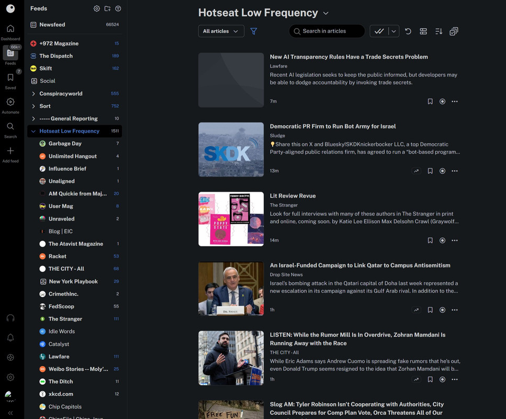Open the Lit Review Revue headline
This screenshot has height=419, width=506.
click(x=293, y=196)
